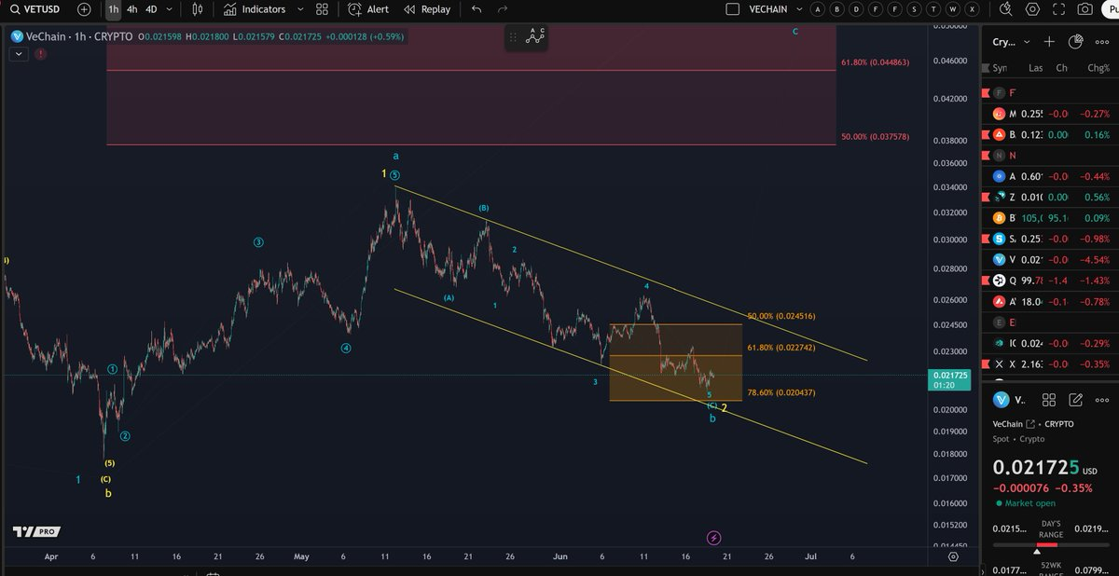Viewport: 1119px width, 576px height.
Task: Sort watchlist by Symbol column
Action: [x=1000, y=68]
